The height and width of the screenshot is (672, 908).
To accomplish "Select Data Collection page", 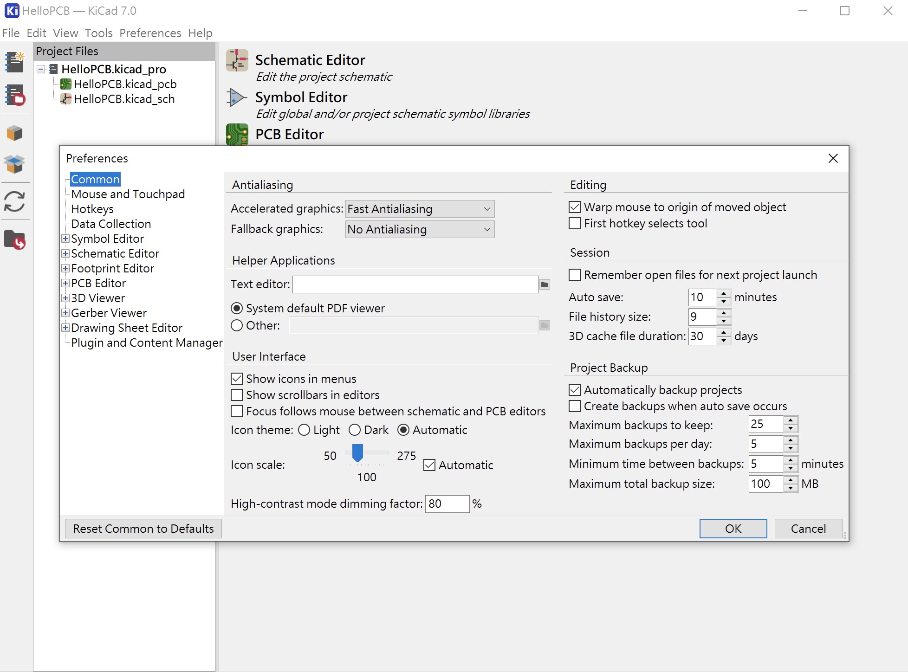I will [x=111, y=224].
